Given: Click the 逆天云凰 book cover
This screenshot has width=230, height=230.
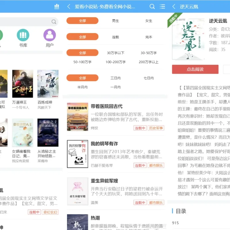Looking at the screenshot, I should click(188, 39).
